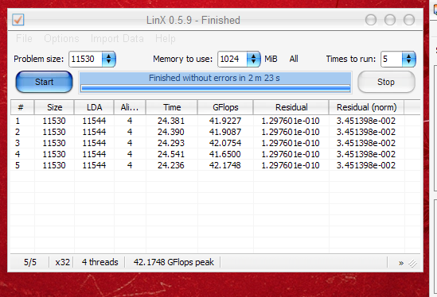This screenshot has width=437, height=297.
Task: Sort by the GFlops column header
Action: (225, 107)
